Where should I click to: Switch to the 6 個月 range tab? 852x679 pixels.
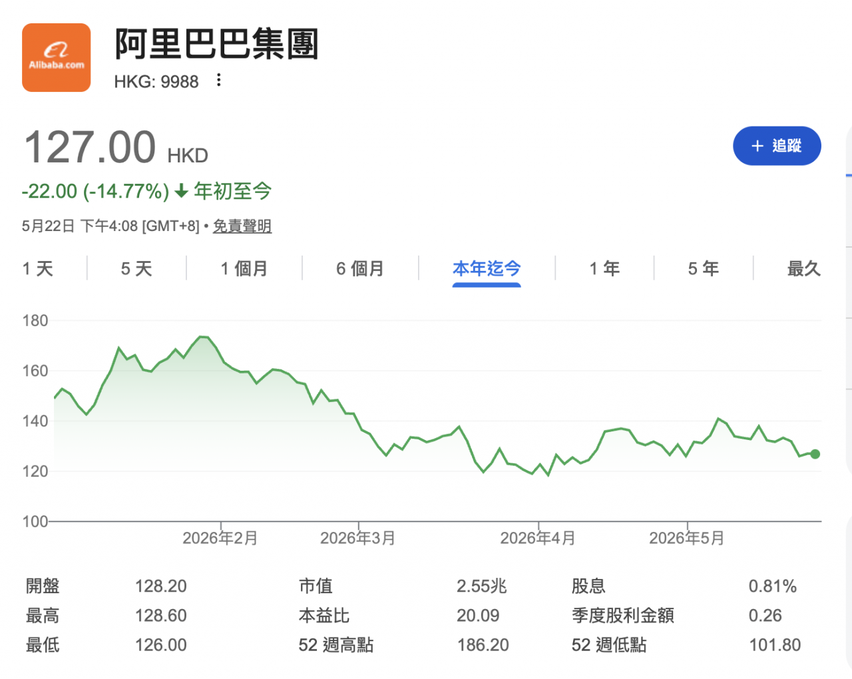[x=360, y=269]
